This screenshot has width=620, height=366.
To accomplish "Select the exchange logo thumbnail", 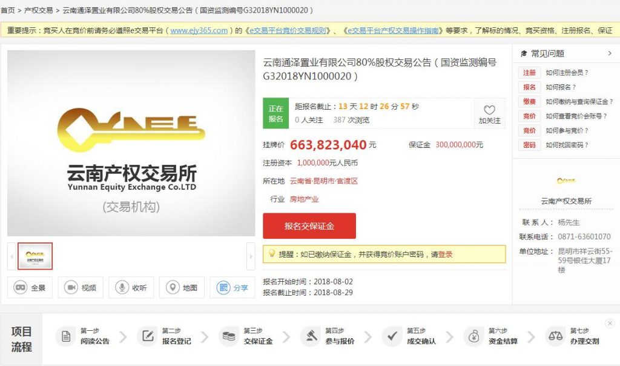I will (x=35, y=256).
